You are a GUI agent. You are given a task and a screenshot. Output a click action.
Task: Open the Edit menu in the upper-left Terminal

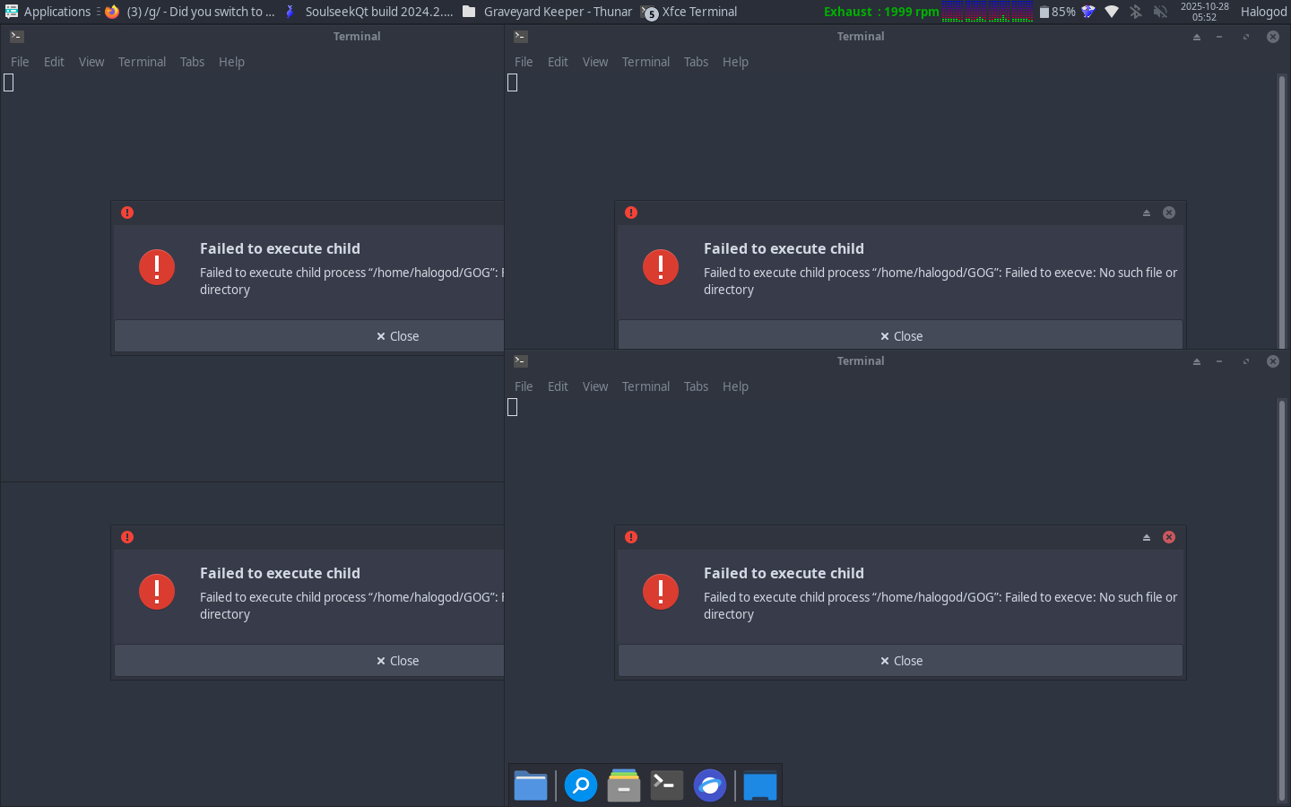[54, 62]
